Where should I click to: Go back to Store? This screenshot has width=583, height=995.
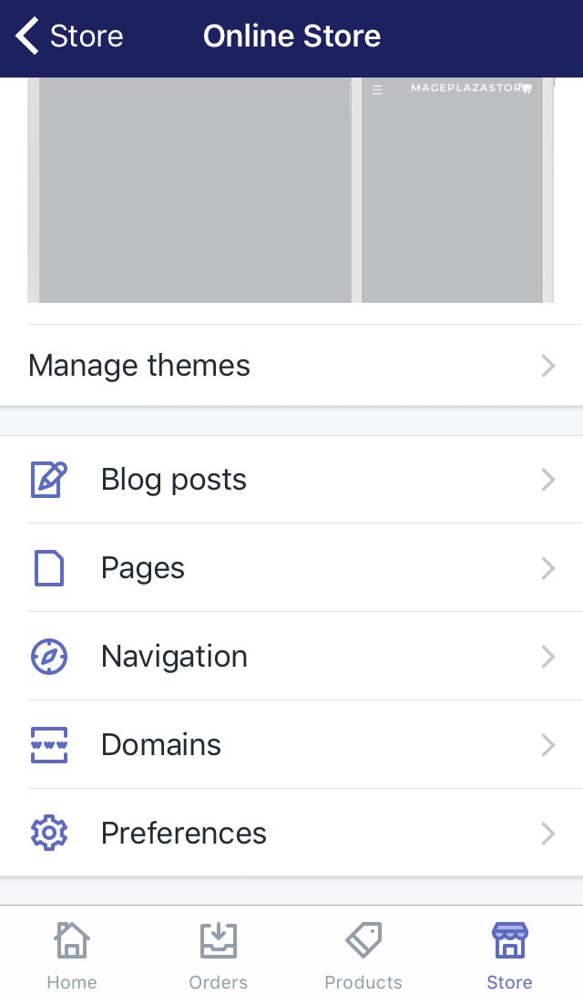[x=69, y=36]
